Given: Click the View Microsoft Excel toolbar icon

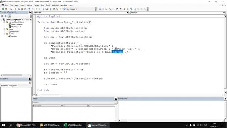Looking at the screenshot, I should click(3, 9).
